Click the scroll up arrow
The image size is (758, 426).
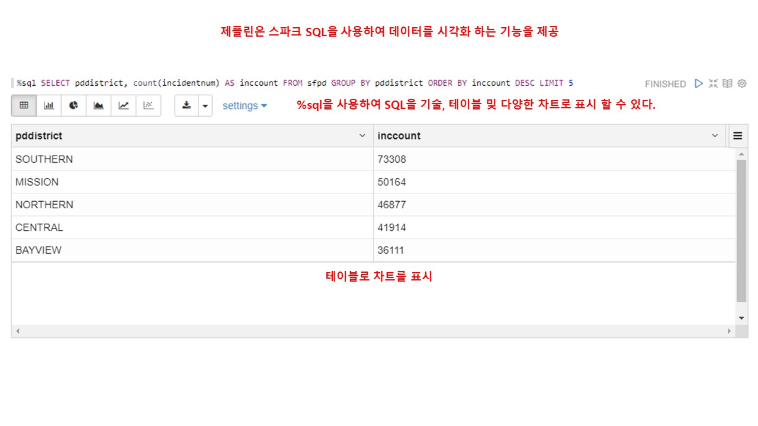741,153
